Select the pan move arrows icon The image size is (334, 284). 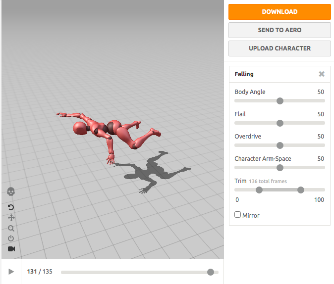11,218
